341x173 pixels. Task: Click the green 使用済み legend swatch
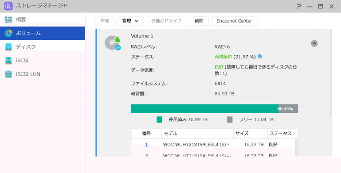tap(159, 119)
